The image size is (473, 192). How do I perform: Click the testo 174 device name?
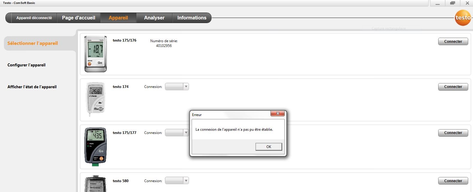tap(121, 87)
